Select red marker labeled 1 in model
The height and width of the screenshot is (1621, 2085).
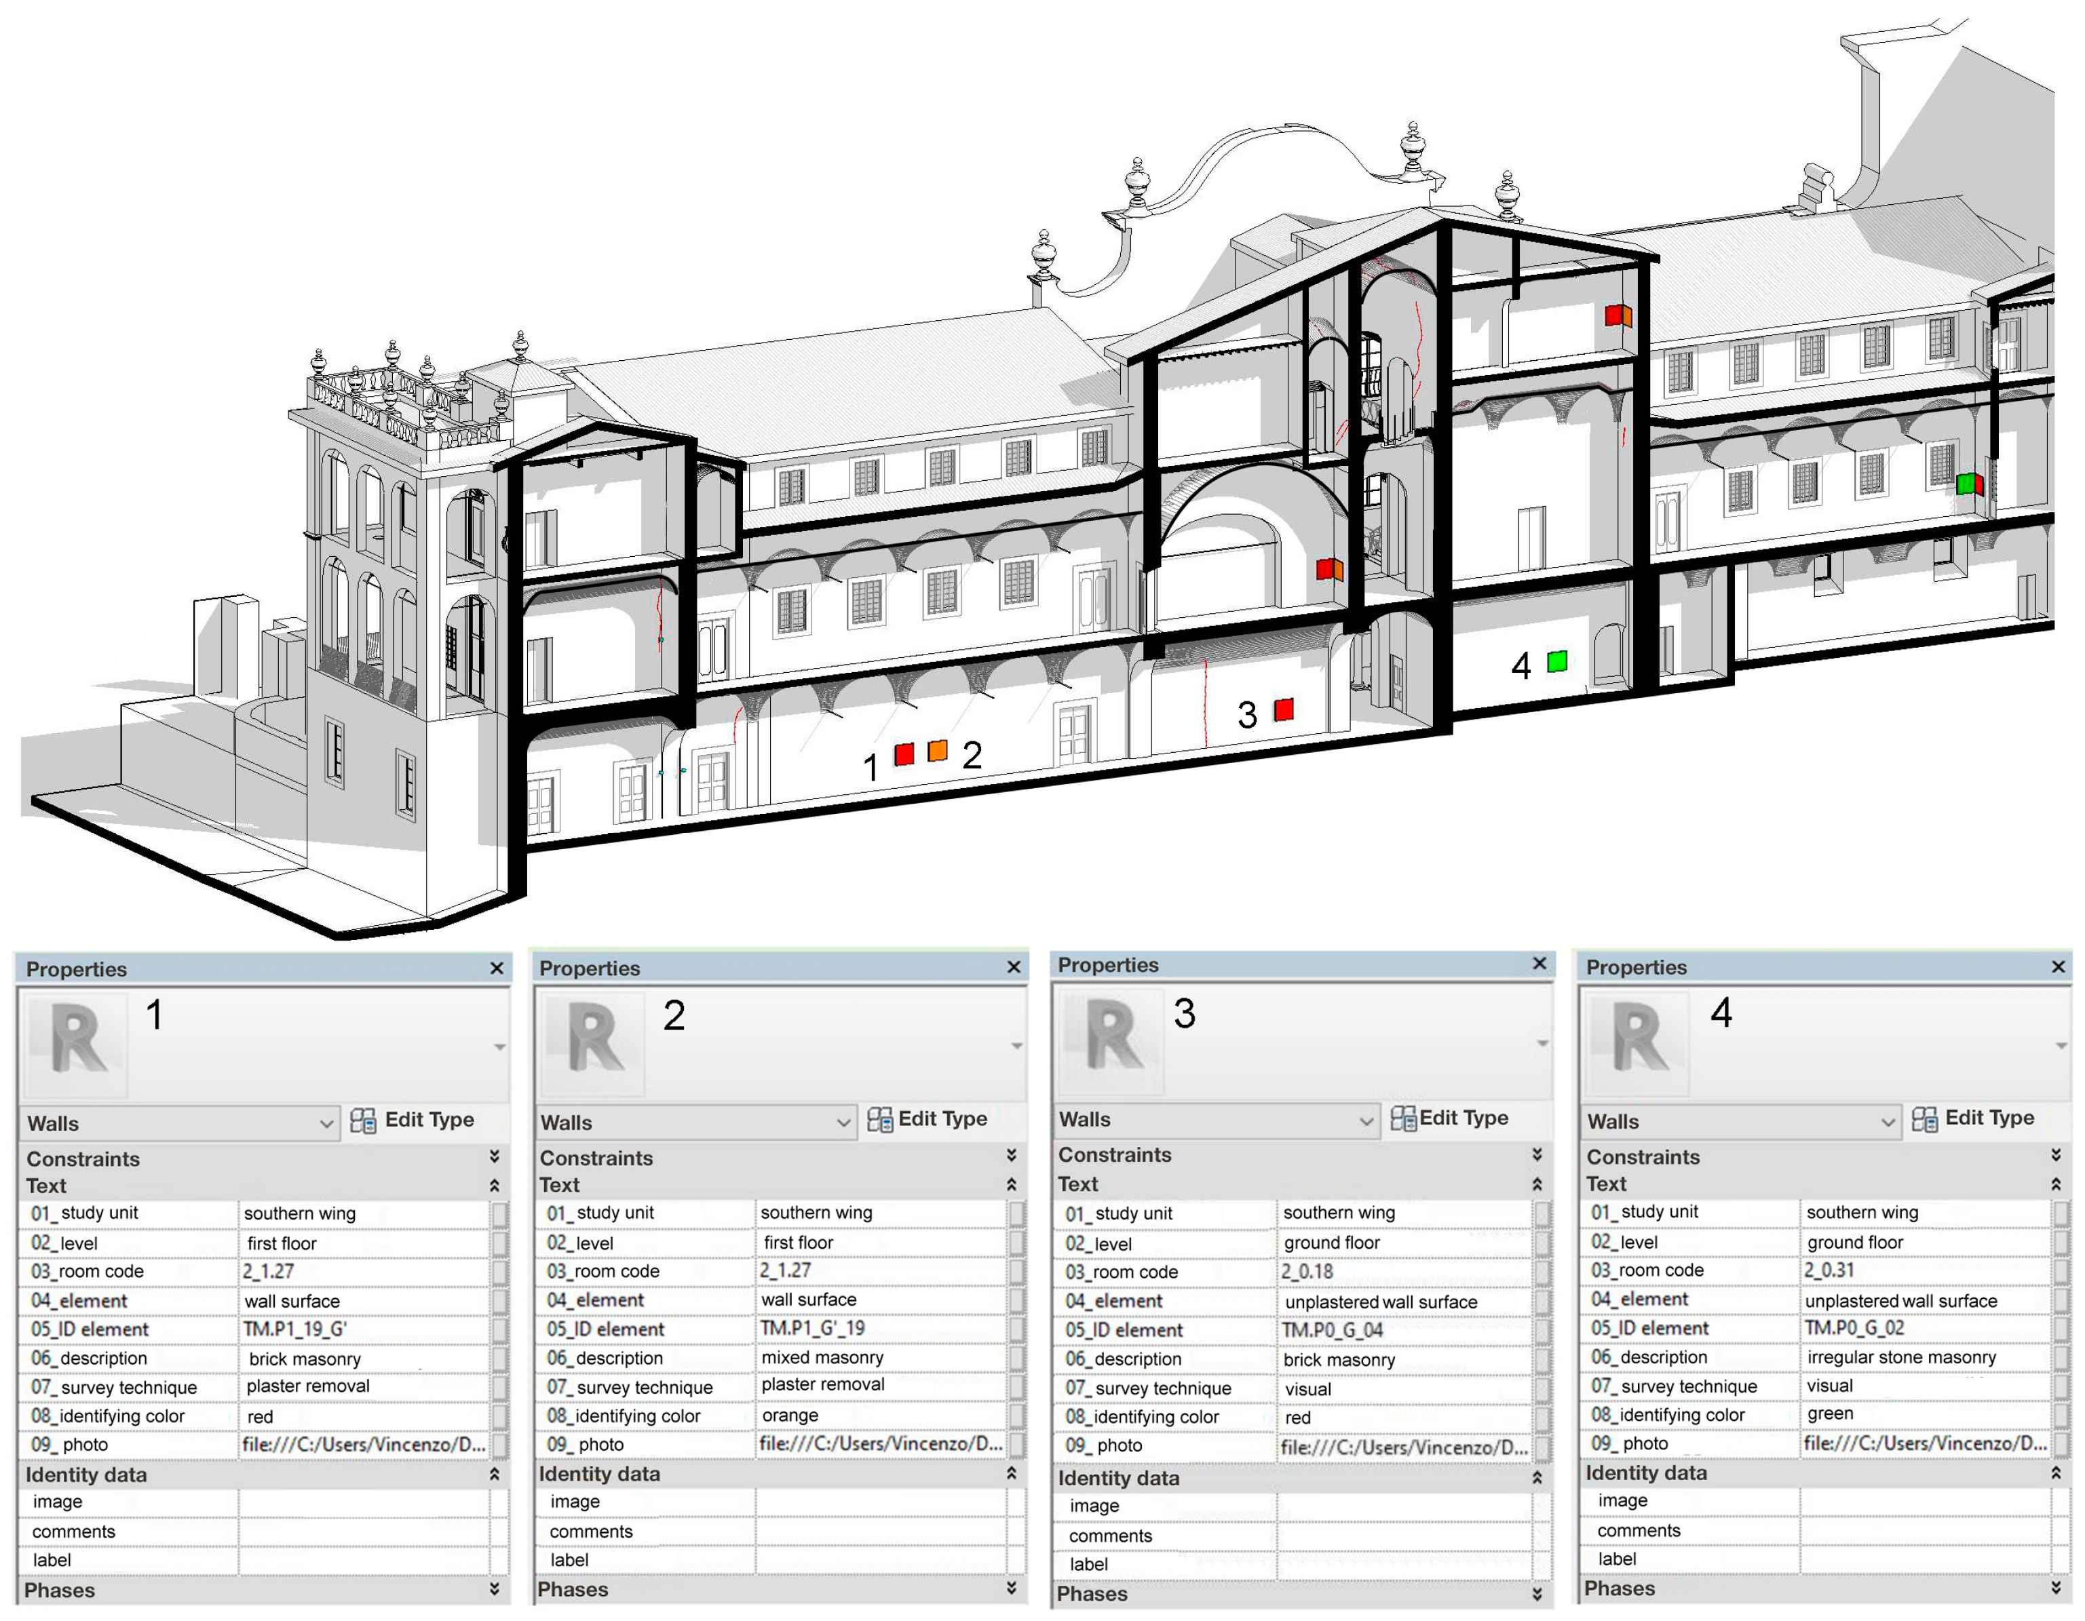[x=904, y=754]
